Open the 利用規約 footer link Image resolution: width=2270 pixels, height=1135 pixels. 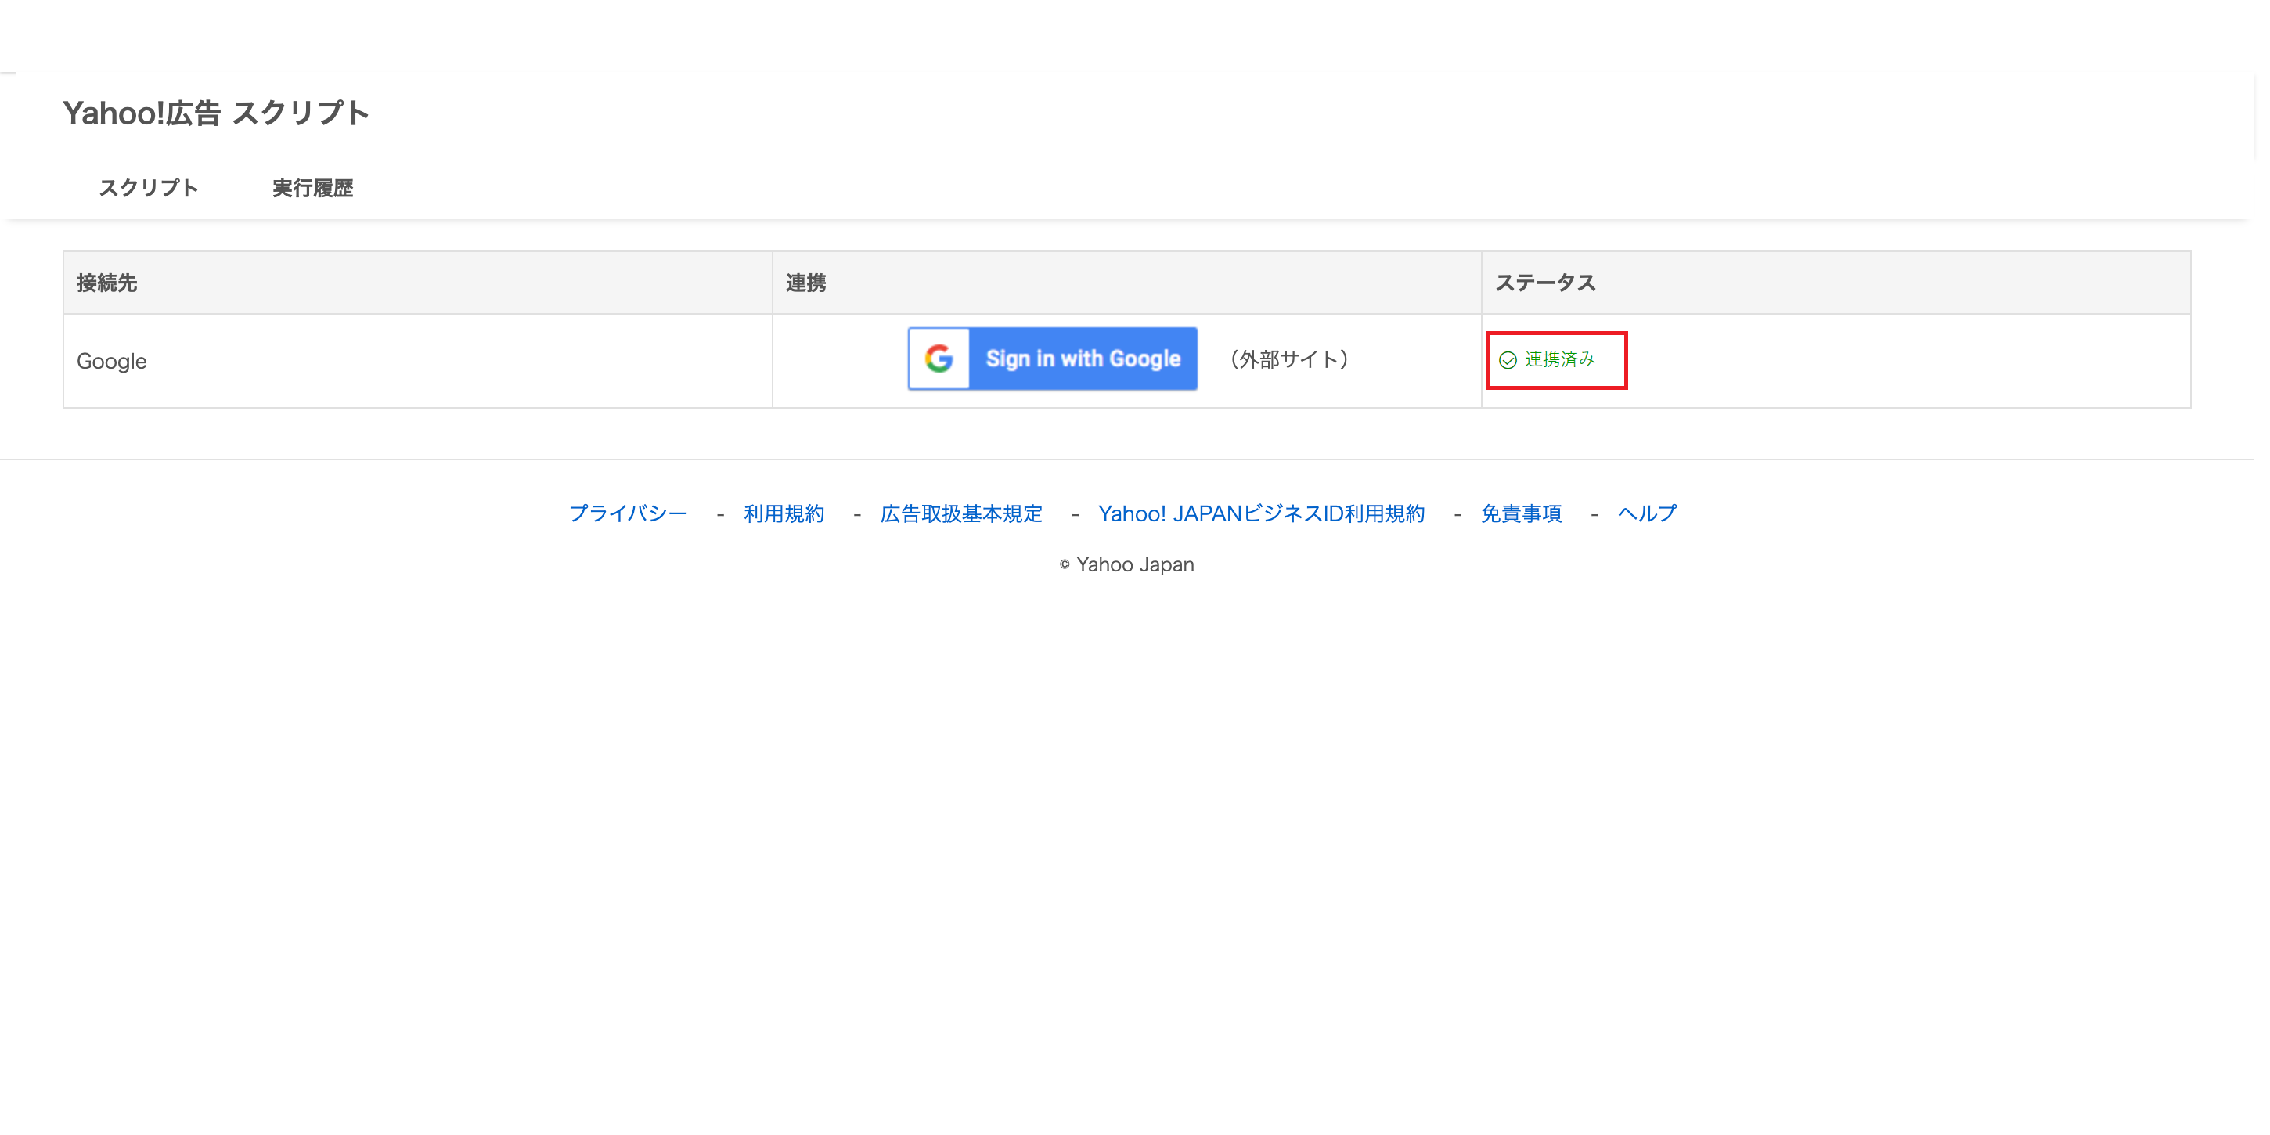784,513
